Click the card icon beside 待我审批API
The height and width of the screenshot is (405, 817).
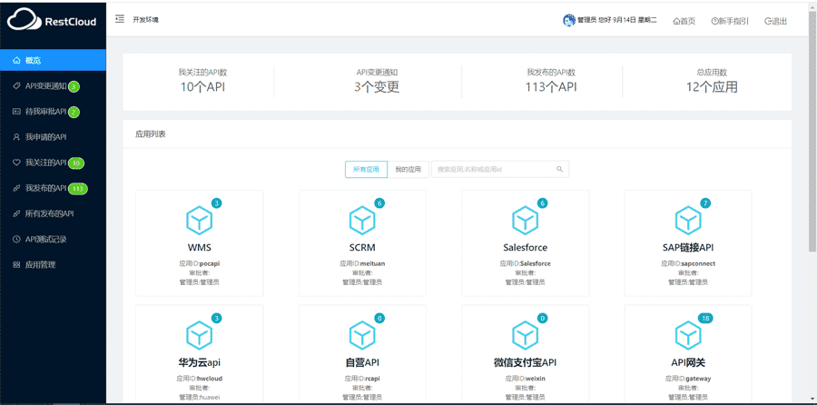point(16,112)
